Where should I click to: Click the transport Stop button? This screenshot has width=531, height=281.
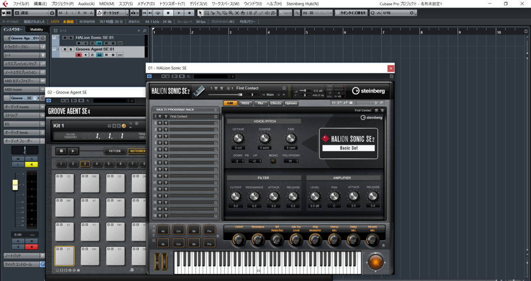click(168, 13)
